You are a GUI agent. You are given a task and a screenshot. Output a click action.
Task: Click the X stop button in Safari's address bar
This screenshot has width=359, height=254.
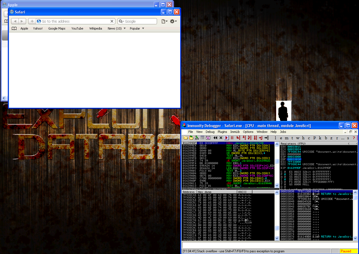click(x=112, y=21)
